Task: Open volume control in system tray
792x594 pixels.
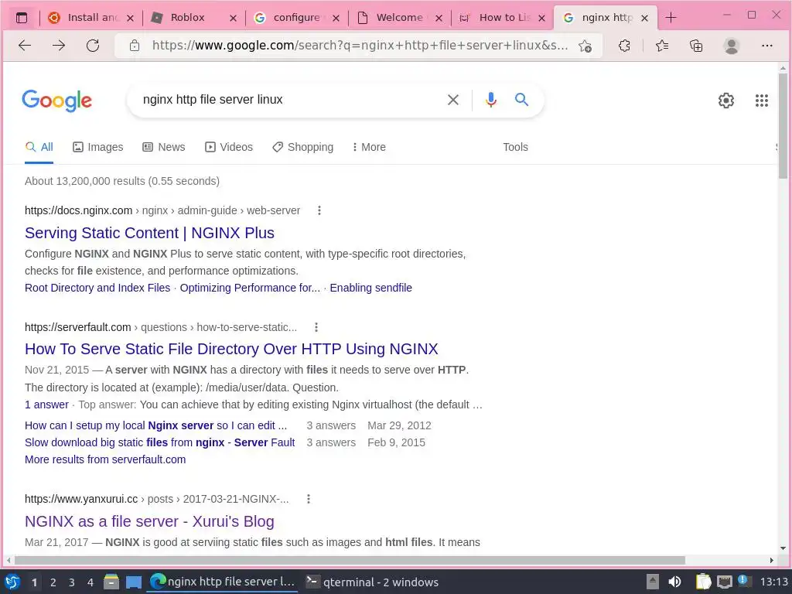Action: (x=674, y=582)
